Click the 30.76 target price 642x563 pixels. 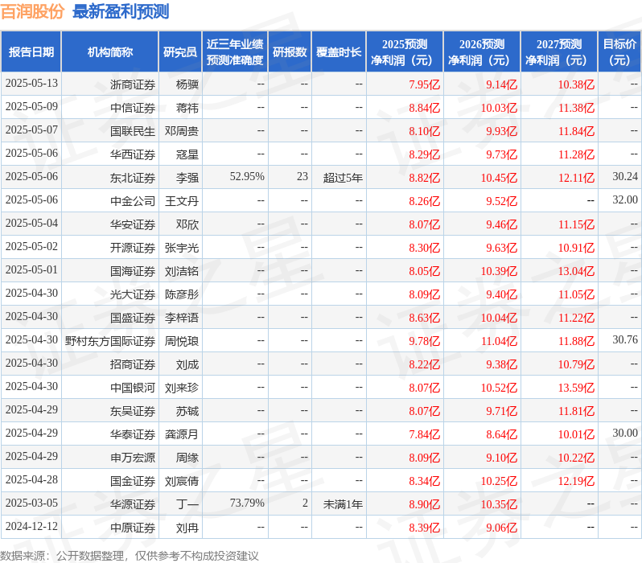[625, 340]
